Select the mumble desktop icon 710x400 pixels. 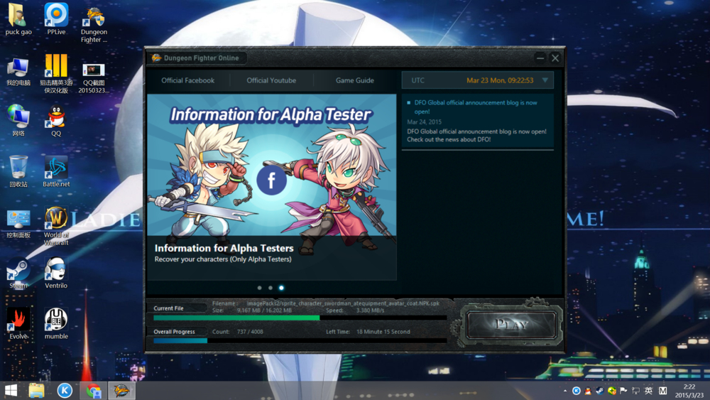click(56, 323)
